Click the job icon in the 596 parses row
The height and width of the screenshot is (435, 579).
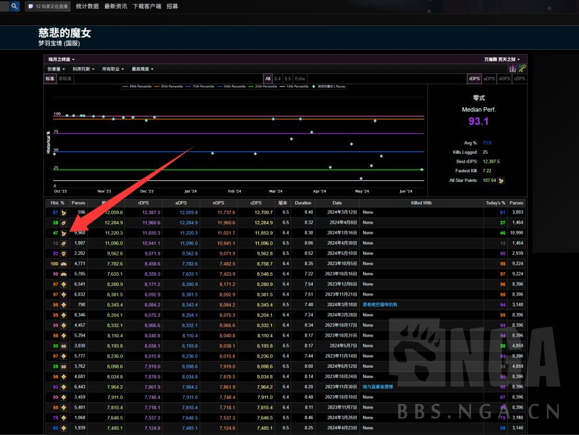[x=64, y=212]
